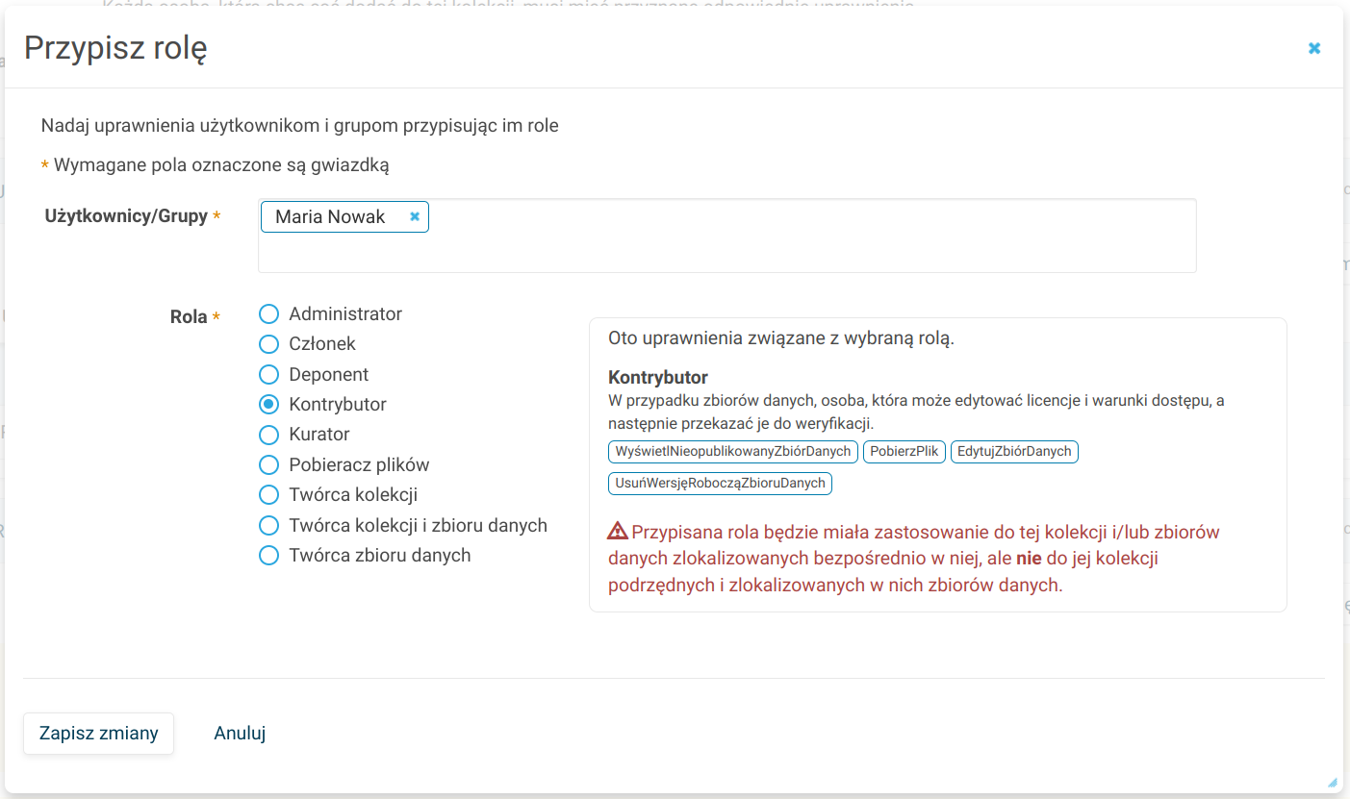Select the Pobieracz plików role
Image resolution: width=1350 pixels, height=799 pixels.
[x=269, y=465]
